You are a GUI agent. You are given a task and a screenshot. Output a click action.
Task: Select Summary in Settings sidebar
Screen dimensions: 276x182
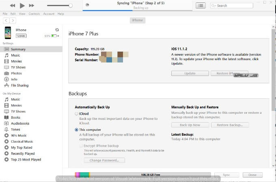click(31, 49)
